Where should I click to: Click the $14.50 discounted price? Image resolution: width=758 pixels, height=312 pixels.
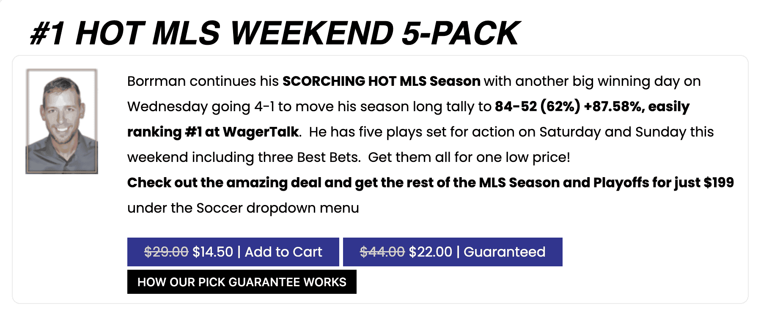[213, 252]
